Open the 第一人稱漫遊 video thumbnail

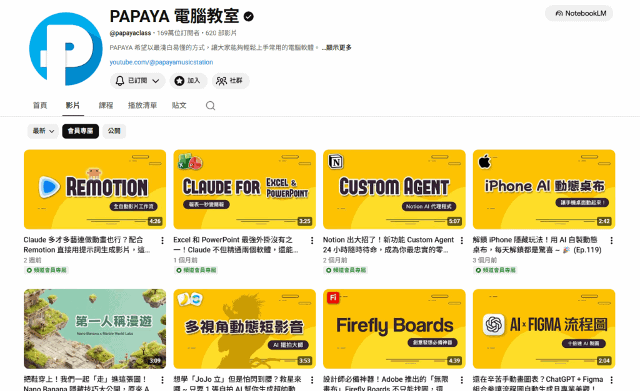click(x=95, y=329)
